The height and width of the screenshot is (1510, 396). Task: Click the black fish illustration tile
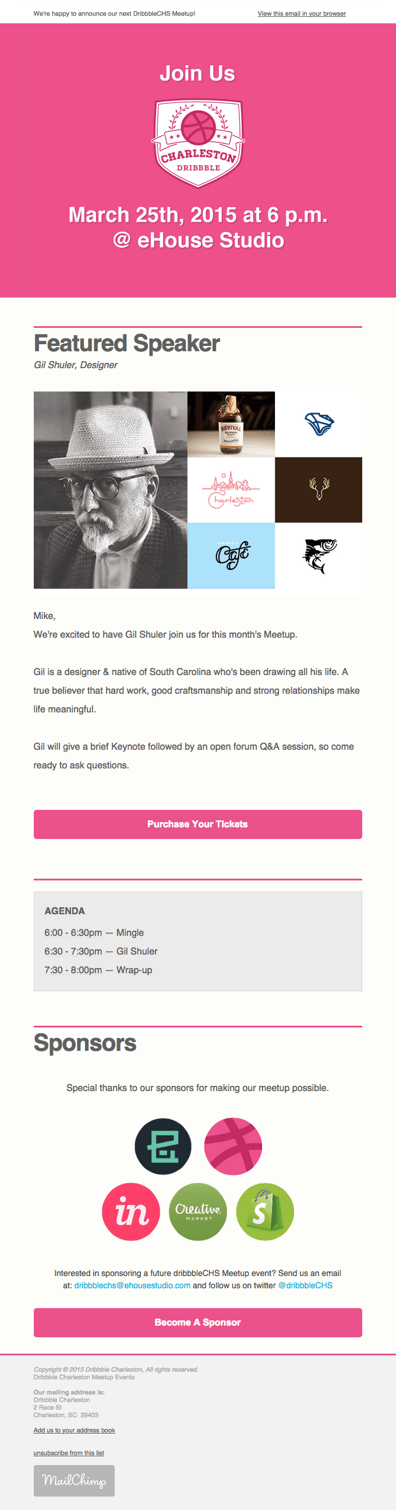(319, 555)
